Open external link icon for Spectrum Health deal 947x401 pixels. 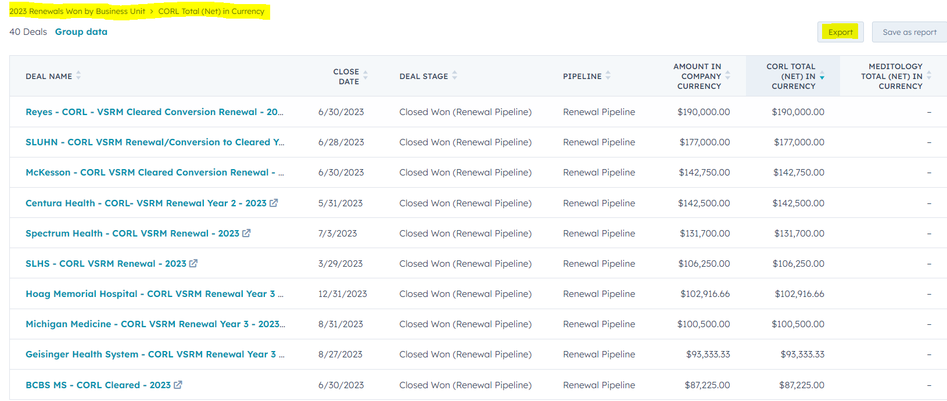[x=246, y=233]
